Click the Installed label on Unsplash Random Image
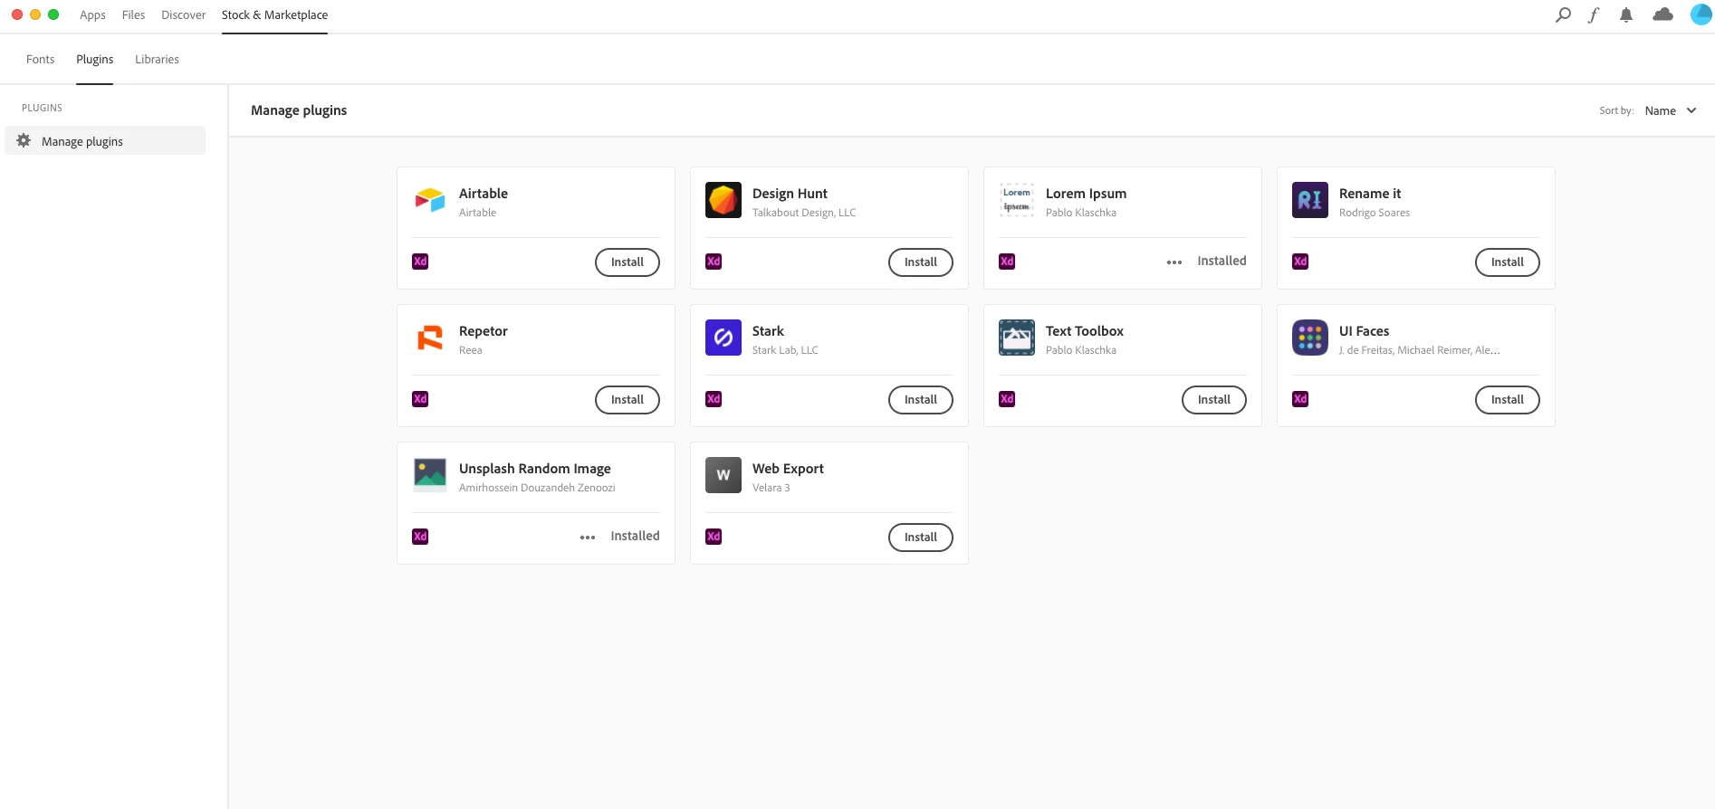Viewport: 1715px width, 809px height. pyautogui.click(x=635, y=536)
